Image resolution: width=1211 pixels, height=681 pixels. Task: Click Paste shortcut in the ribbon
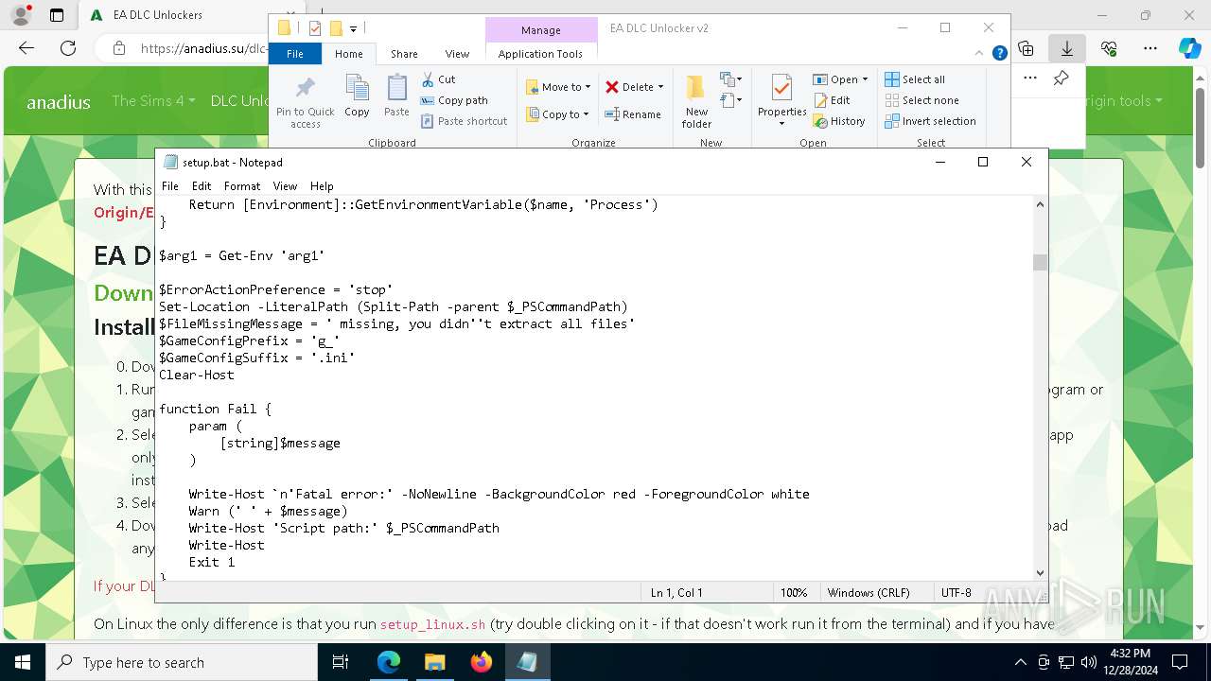464,121
